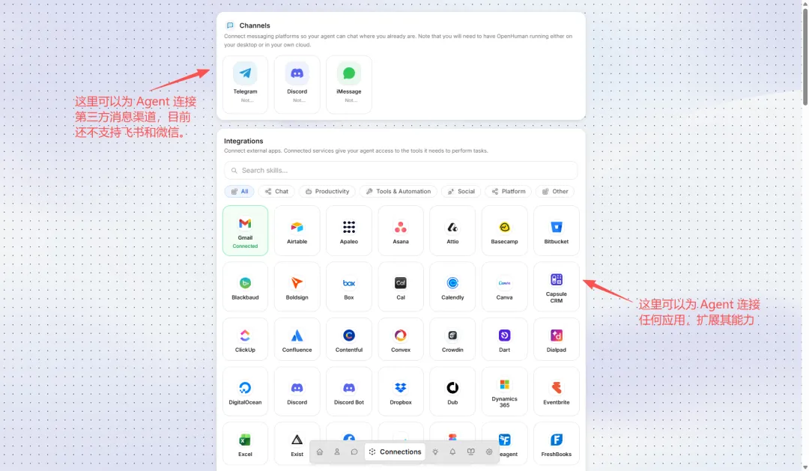Open the book icon in bottom bar
Screen dimensions: 809x471
click(470, 452)
